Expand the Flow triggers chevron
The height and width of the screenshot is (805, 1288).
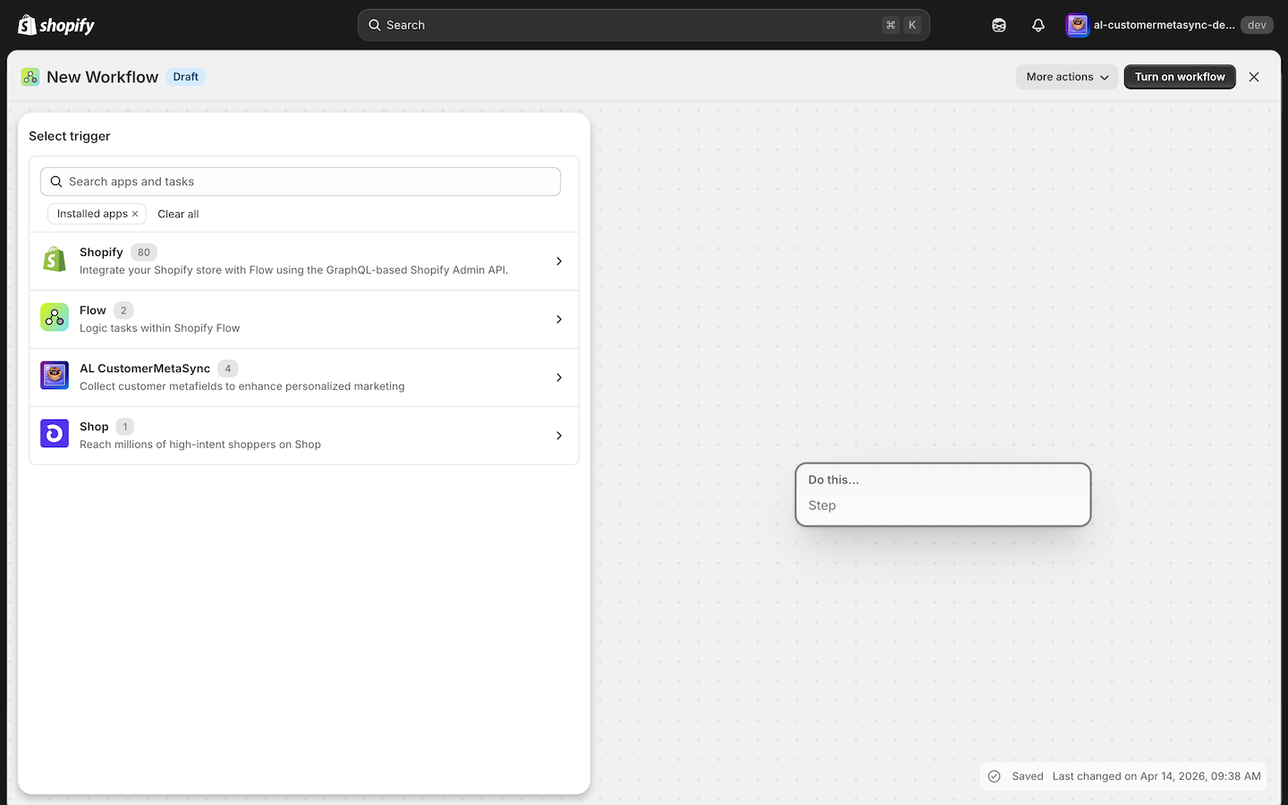pyautogui.click(x=559, y=319)
